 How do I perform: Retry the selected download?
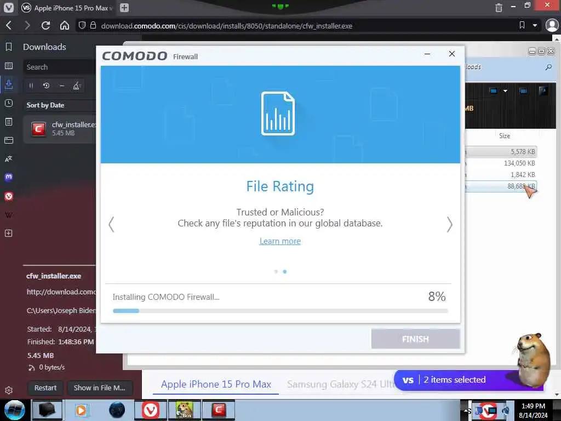click(46, 86)
